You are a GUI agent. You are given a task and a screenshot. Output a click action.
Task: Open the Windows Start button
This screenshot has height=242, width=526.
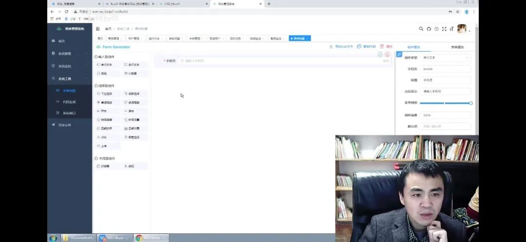[x=53, y=238]
